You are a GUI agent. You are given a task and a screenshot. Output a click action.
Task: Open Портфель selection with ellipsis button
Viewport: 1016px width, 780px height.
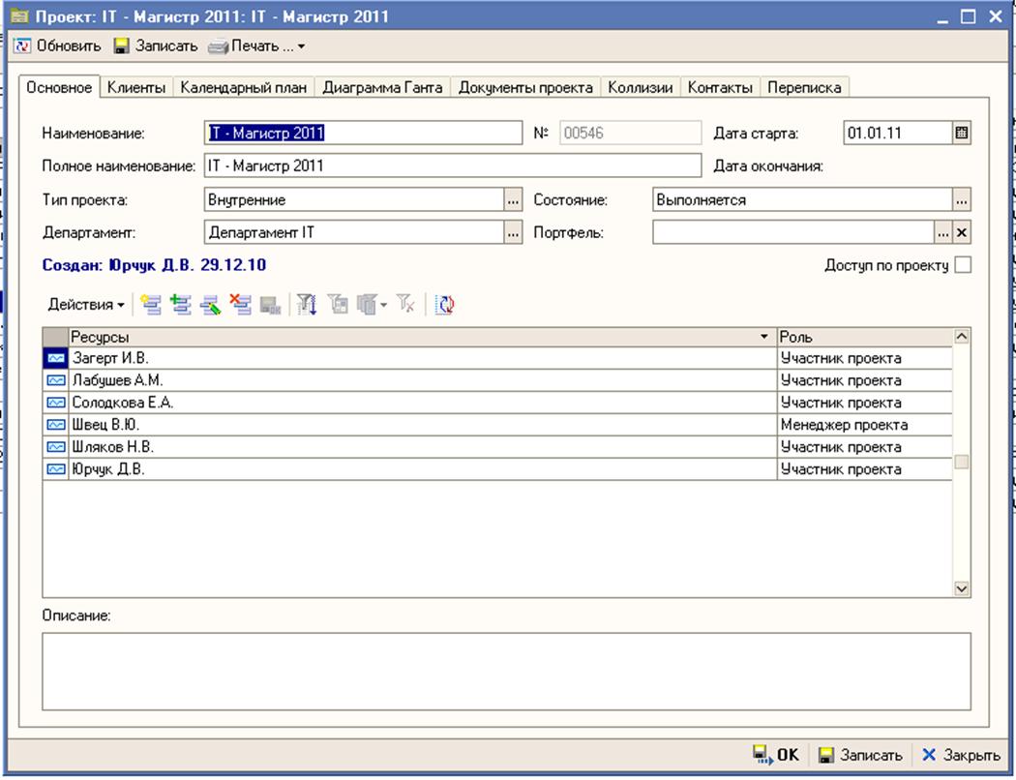click(943, 232)
